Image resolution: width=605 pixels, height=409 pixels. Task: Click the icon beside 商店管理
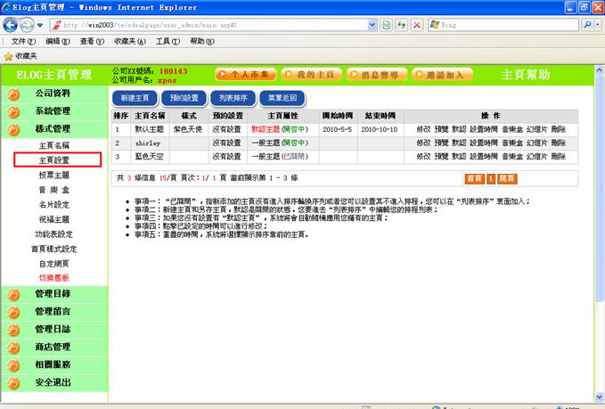tap(13, 347)
